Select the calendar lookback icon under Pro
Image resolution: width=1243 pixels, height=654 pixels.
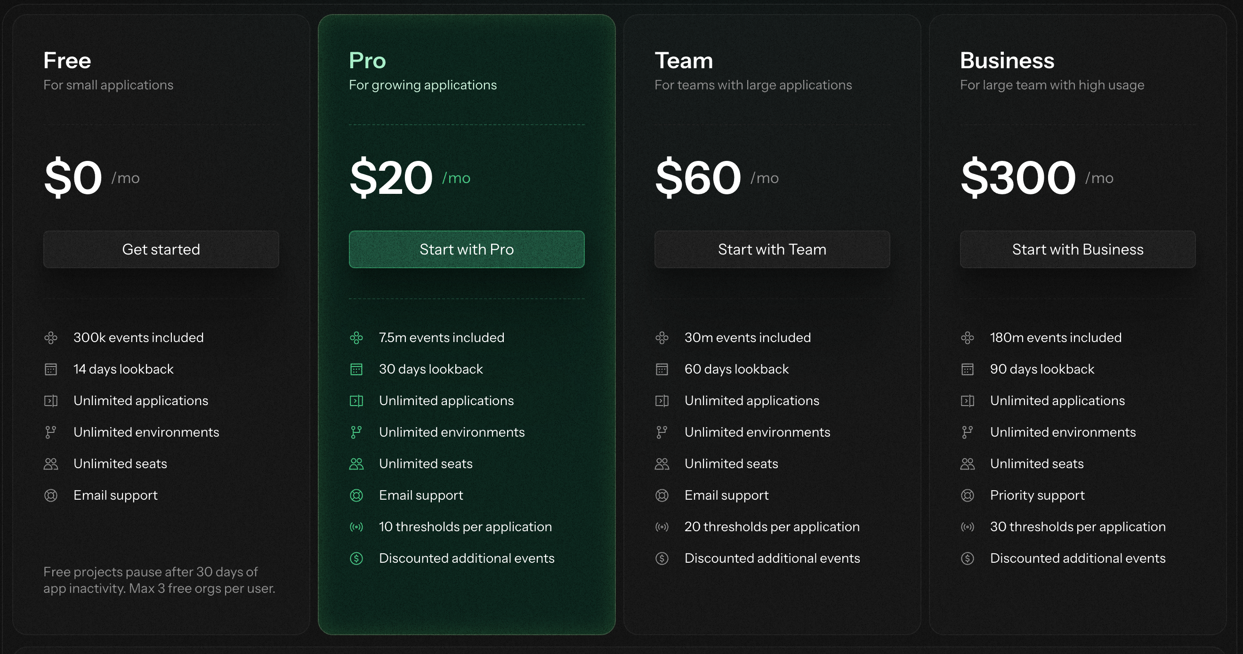click(x=356, y=369)
